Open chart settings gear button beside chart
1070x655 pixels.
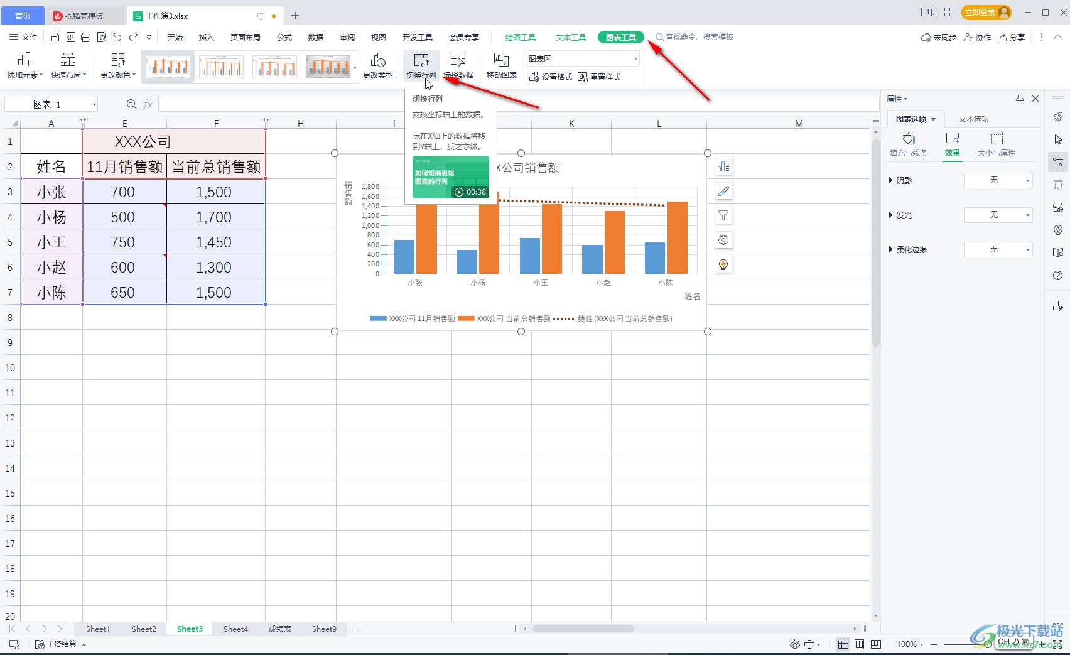[723, 240]
